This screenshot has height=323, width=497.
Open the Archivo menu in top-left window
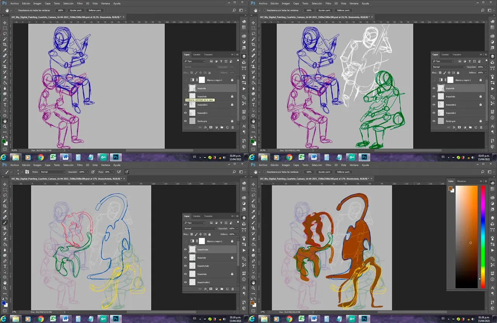click(x=14, y=3)
